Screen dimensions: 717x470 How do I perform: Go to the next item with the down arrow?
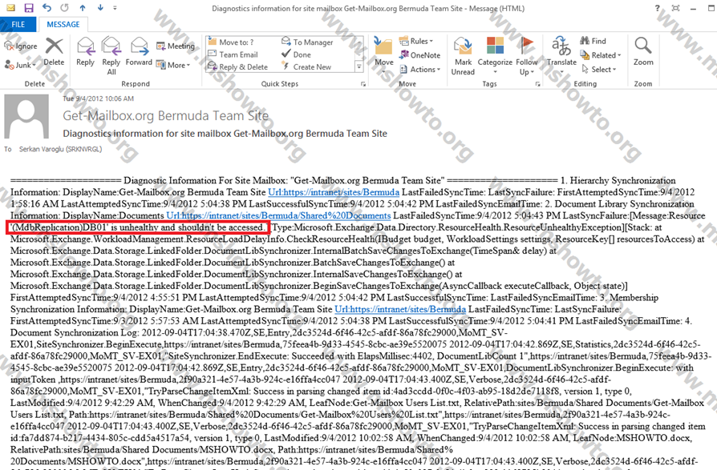pyautogui.click(x=100, y=8)
